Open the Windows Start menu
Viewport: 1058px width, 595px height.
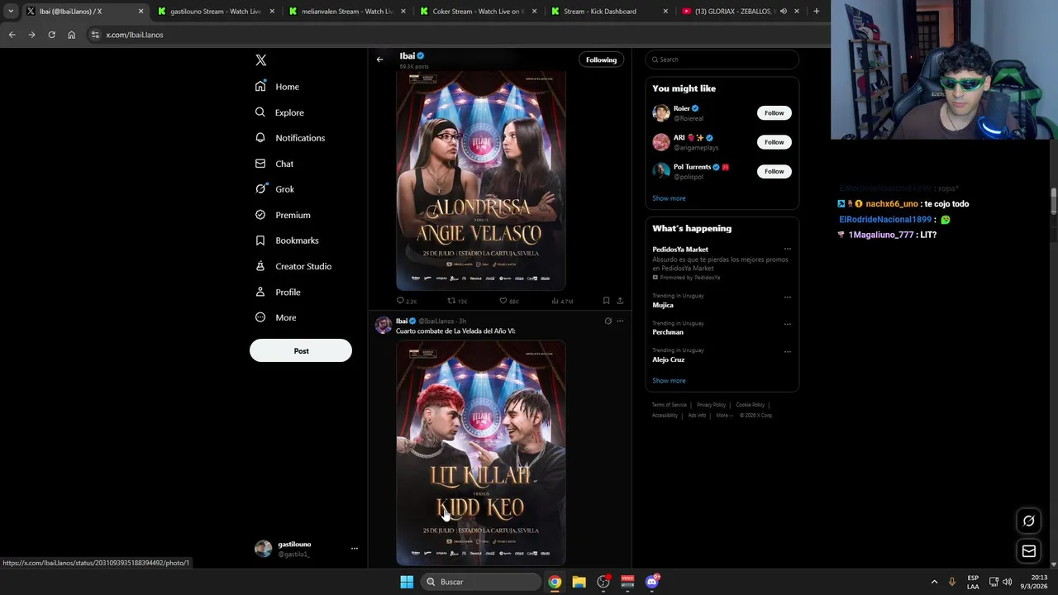(407, 582)
